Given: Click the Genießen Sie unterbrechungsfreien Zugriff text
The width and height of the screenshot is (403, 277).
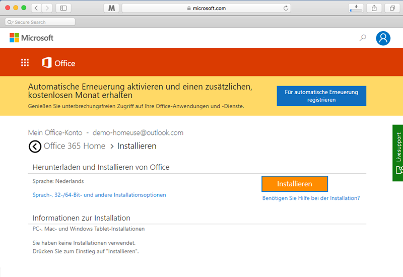Looking at the screenshot, I should coord(136,106).
